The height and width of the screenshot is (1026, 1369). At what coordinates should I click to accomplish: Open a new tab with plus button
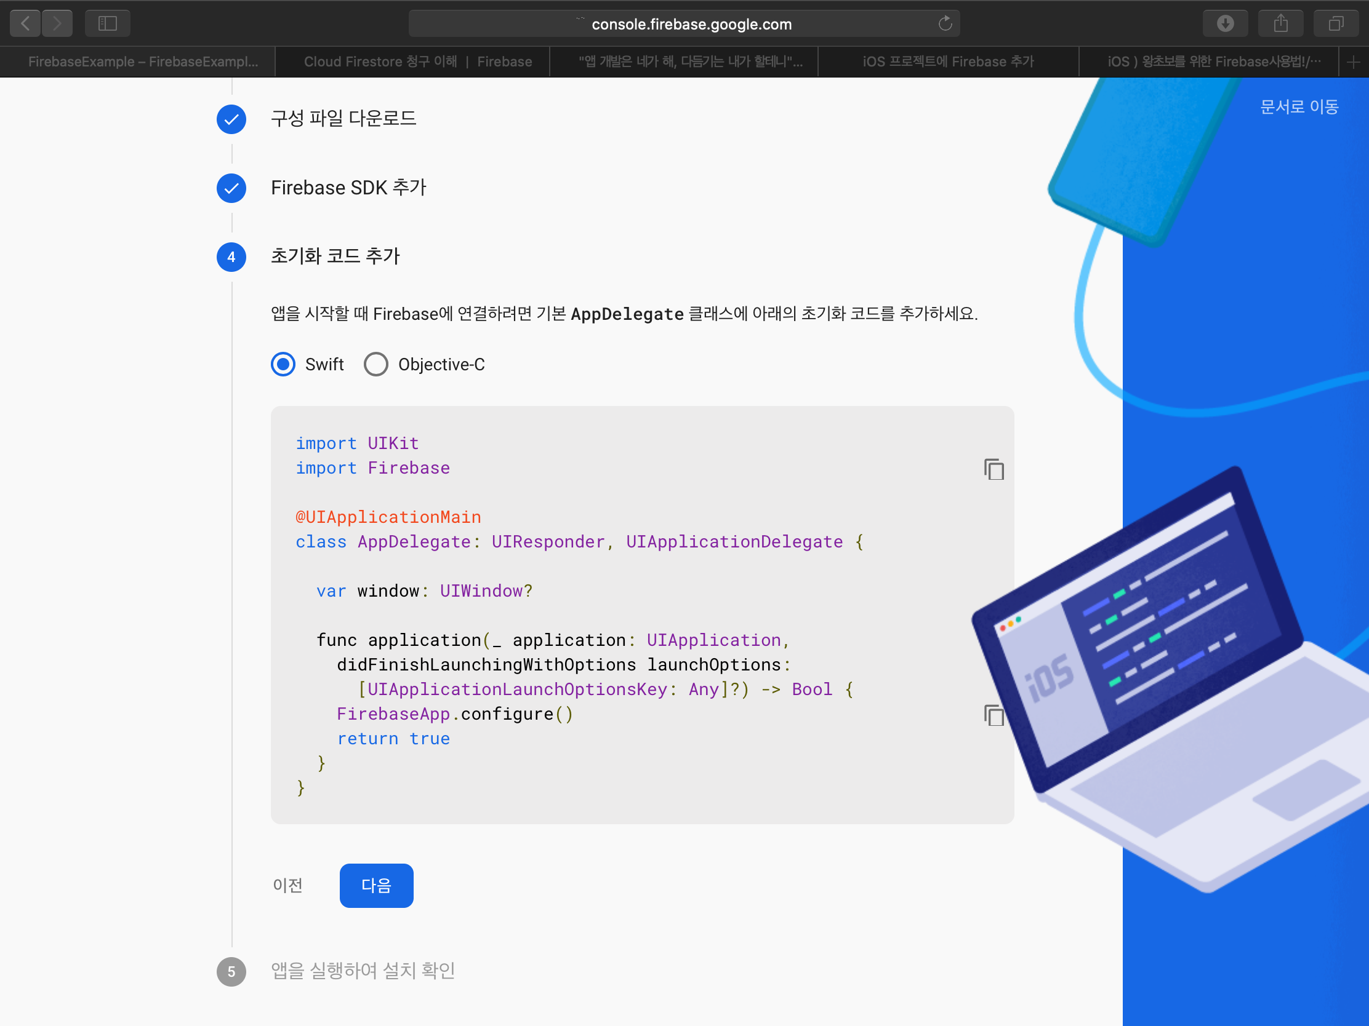click(1353, 62)
